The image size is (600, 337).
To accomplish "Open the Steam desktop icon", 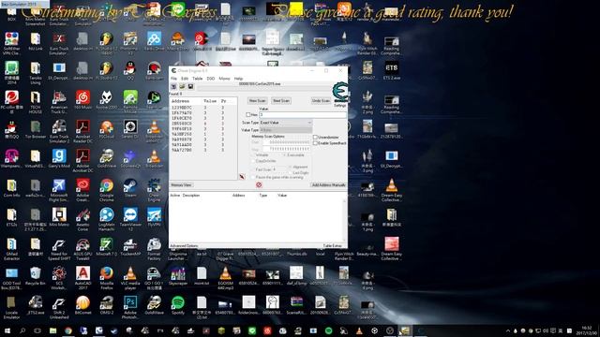I will (130, 188).
